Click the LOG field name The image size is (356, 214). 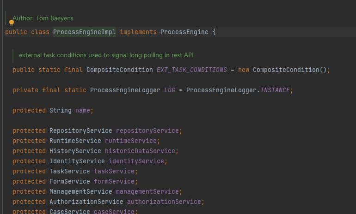click(170, 90)
